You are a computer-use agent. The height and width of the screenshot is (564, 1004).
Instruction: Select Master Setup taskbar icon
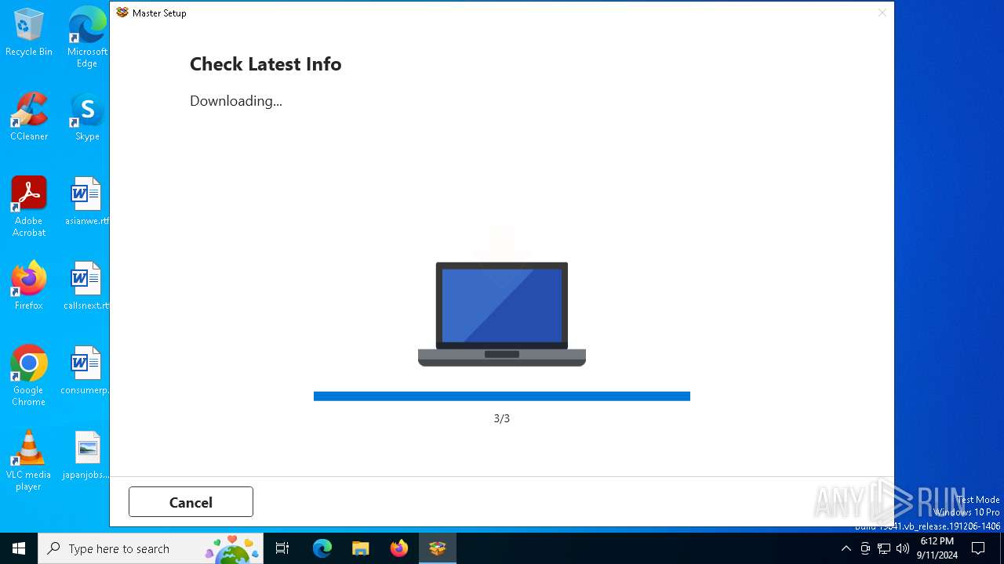point(437,548)
